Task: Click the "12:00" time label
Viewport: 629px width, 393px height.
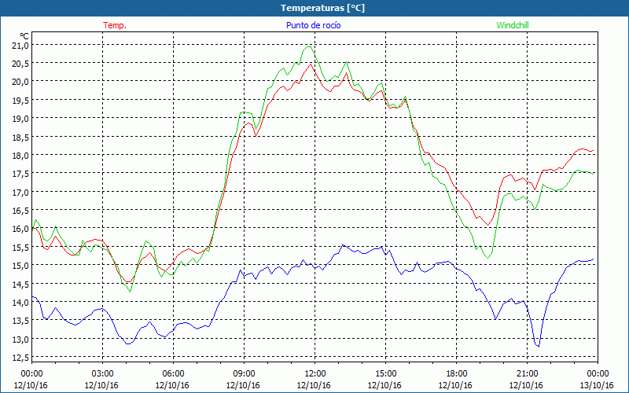Action: pyautogui.click(x=315, y=374)
